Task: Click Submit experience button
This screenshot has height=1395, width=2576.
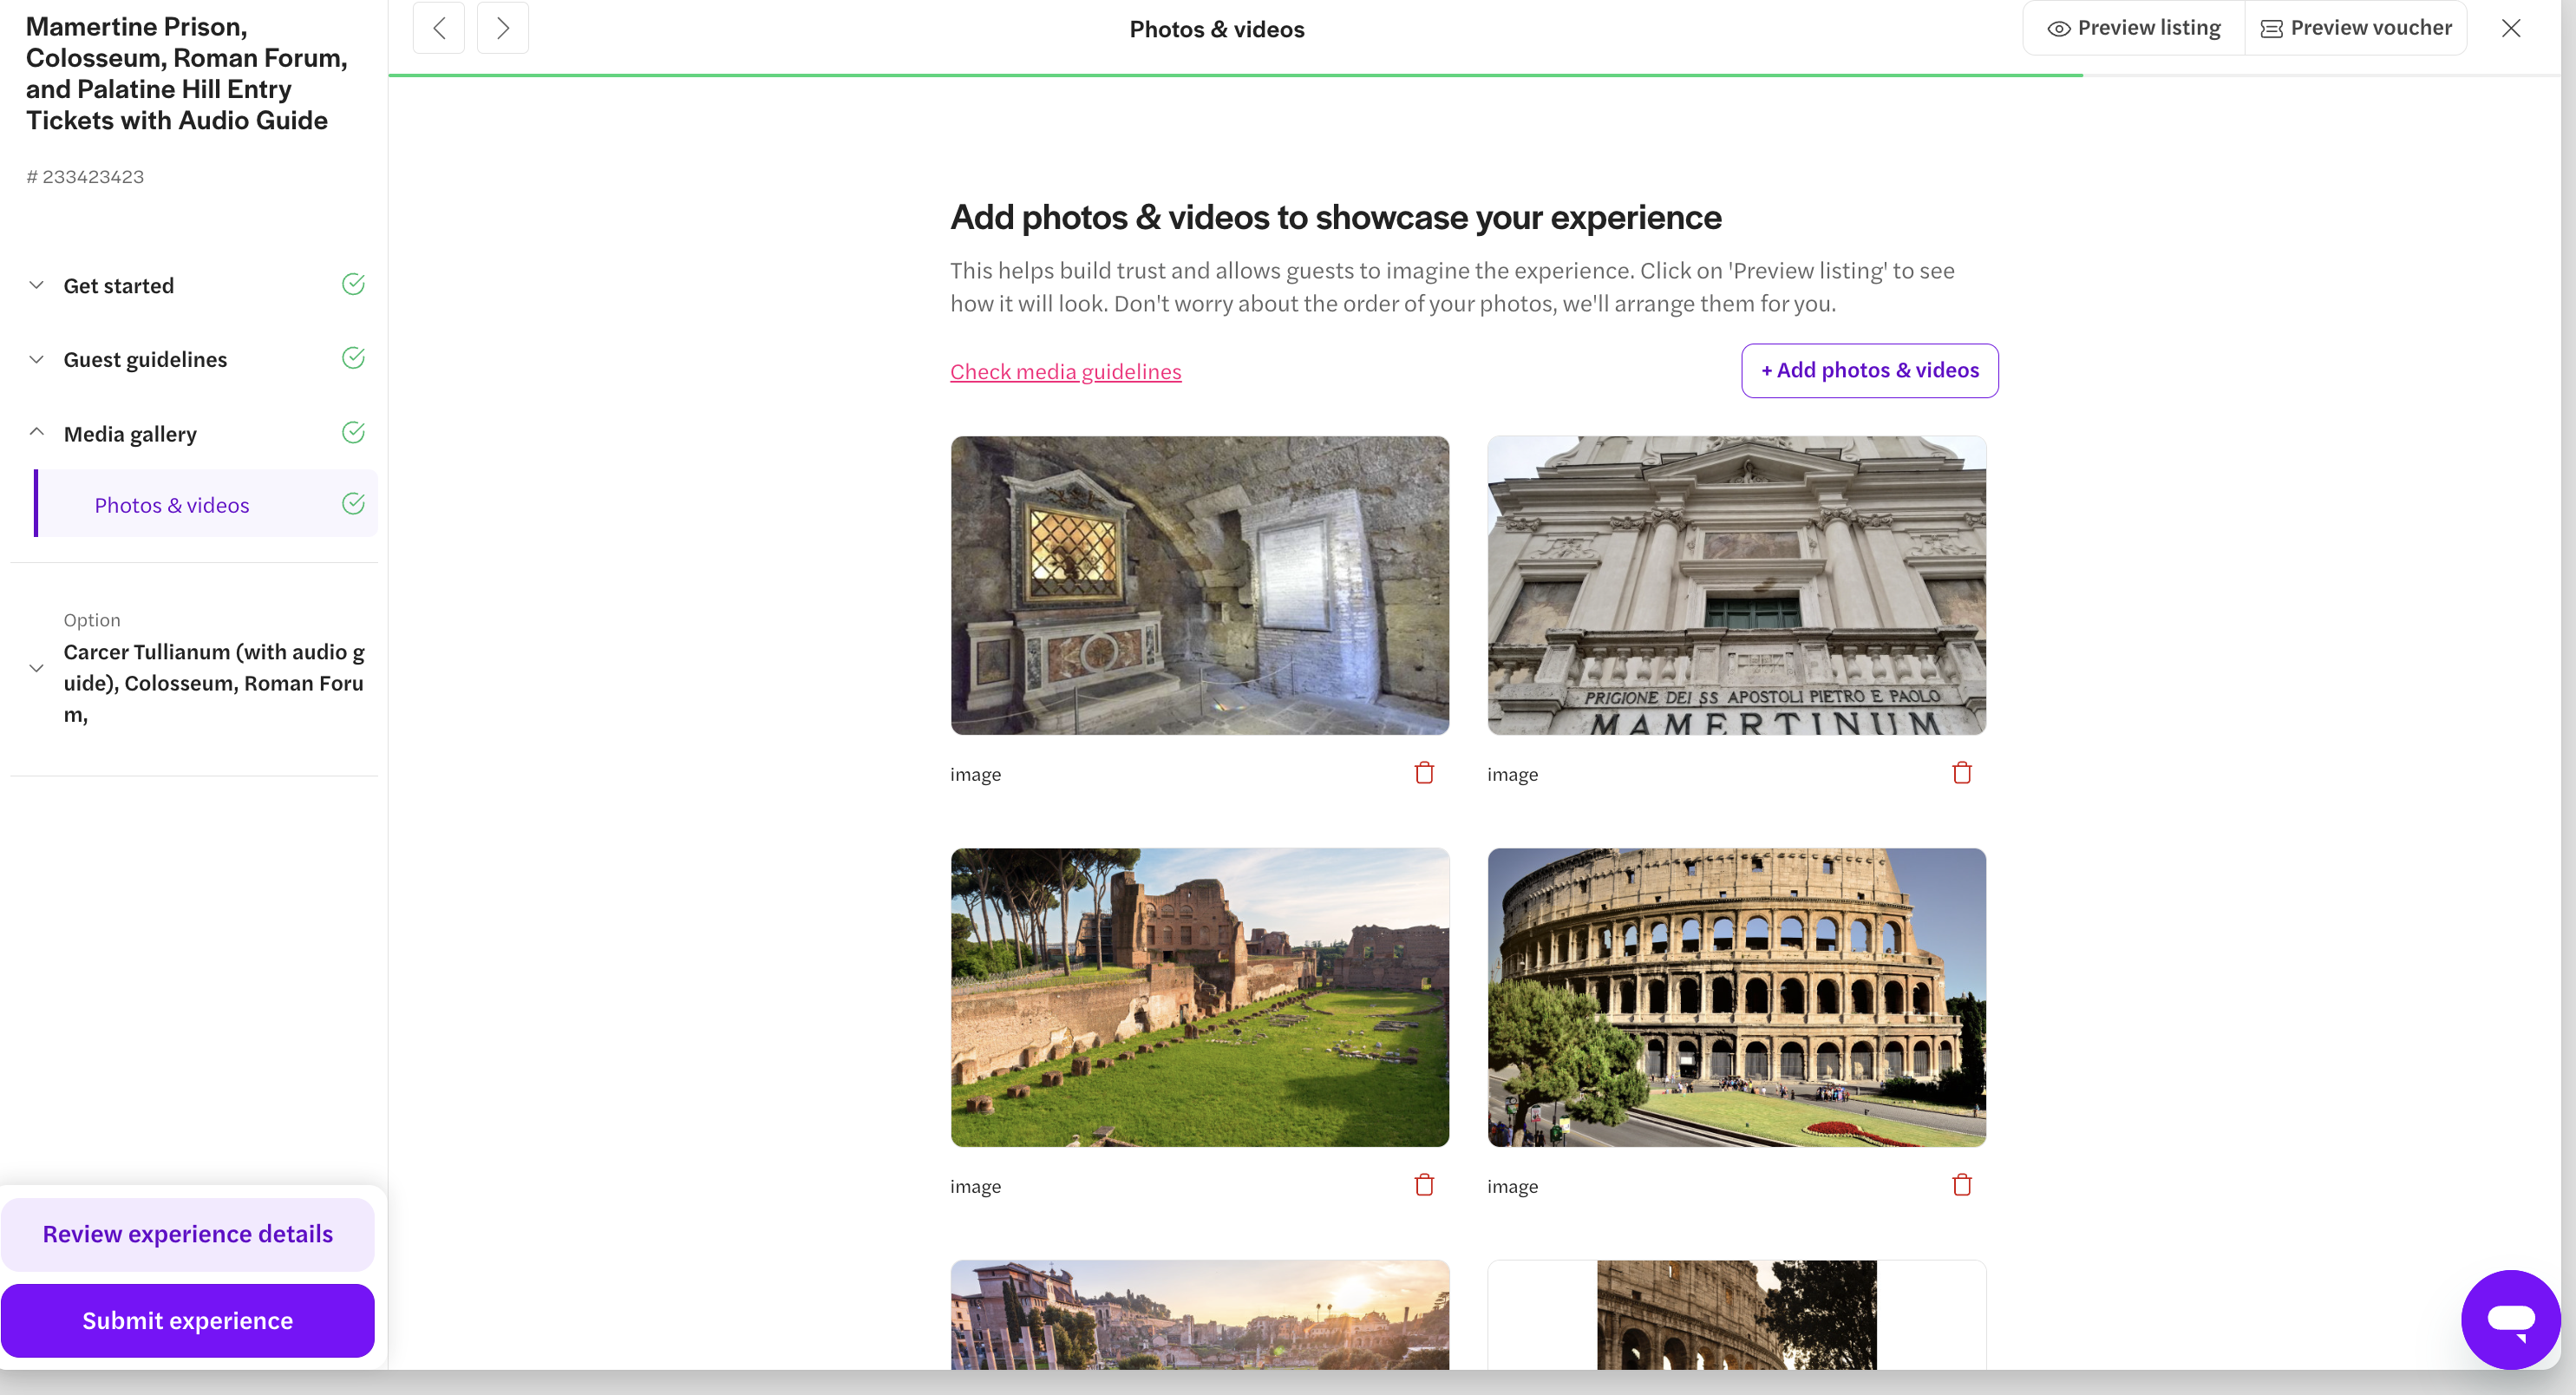Action: click(x=188, y=1321)
